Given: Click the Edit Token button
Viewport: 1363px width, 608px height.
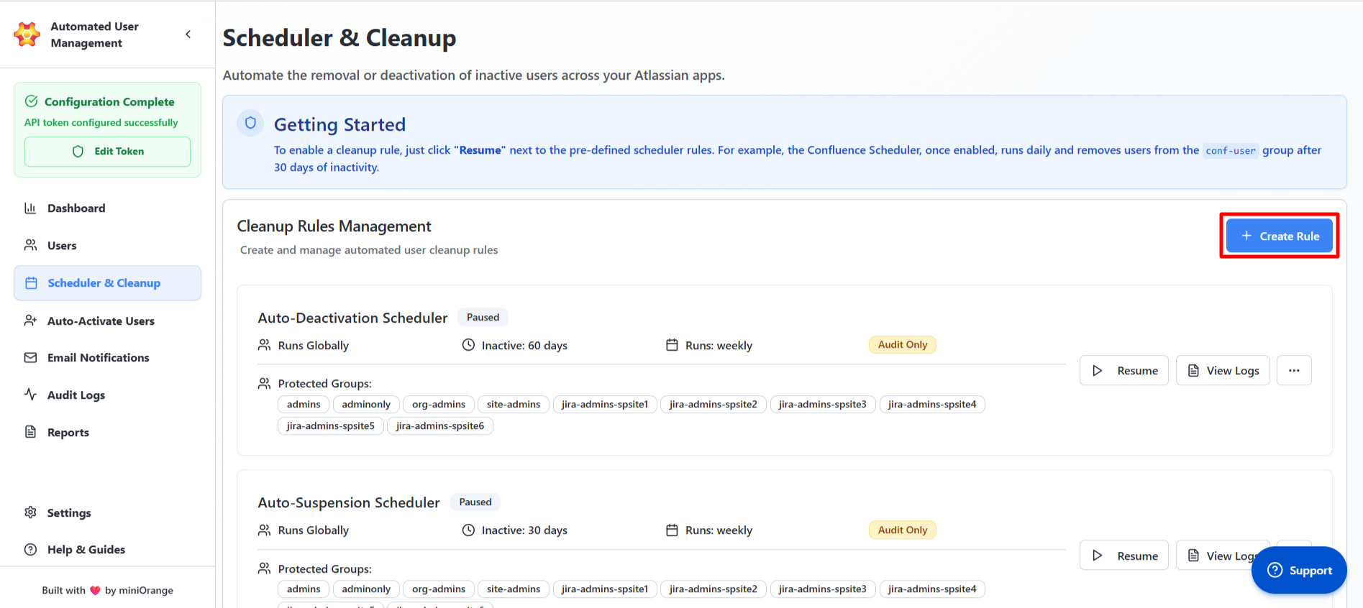Looking at the screenshot, I should [108, 152].
